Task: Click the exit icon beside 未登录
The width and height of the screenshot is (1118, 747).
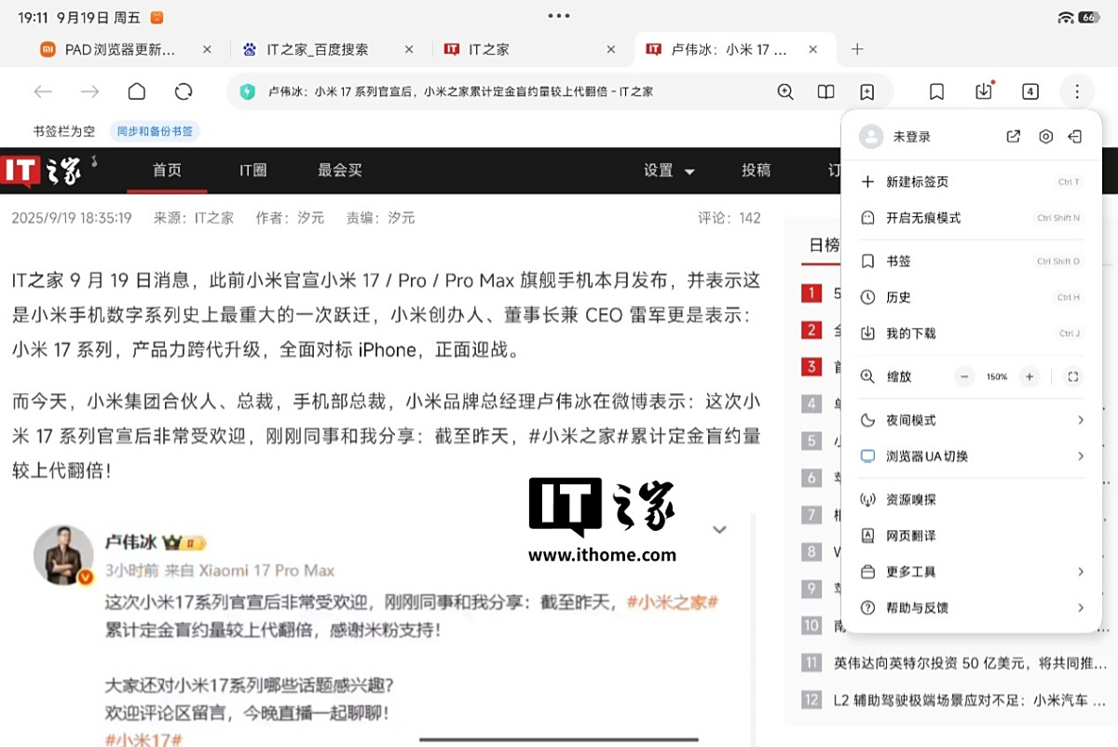Action: coord(1075,137)
